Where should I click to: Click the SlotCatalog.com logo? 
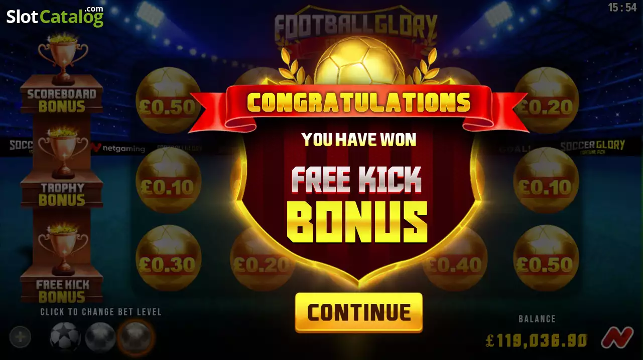[55, 16]
